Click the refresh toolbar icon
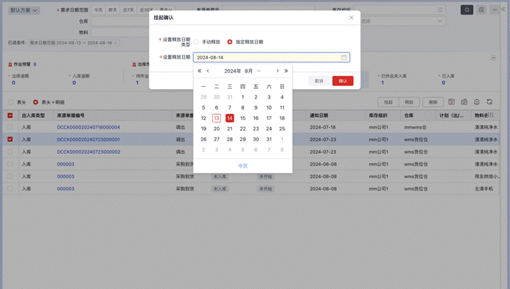 489,102
